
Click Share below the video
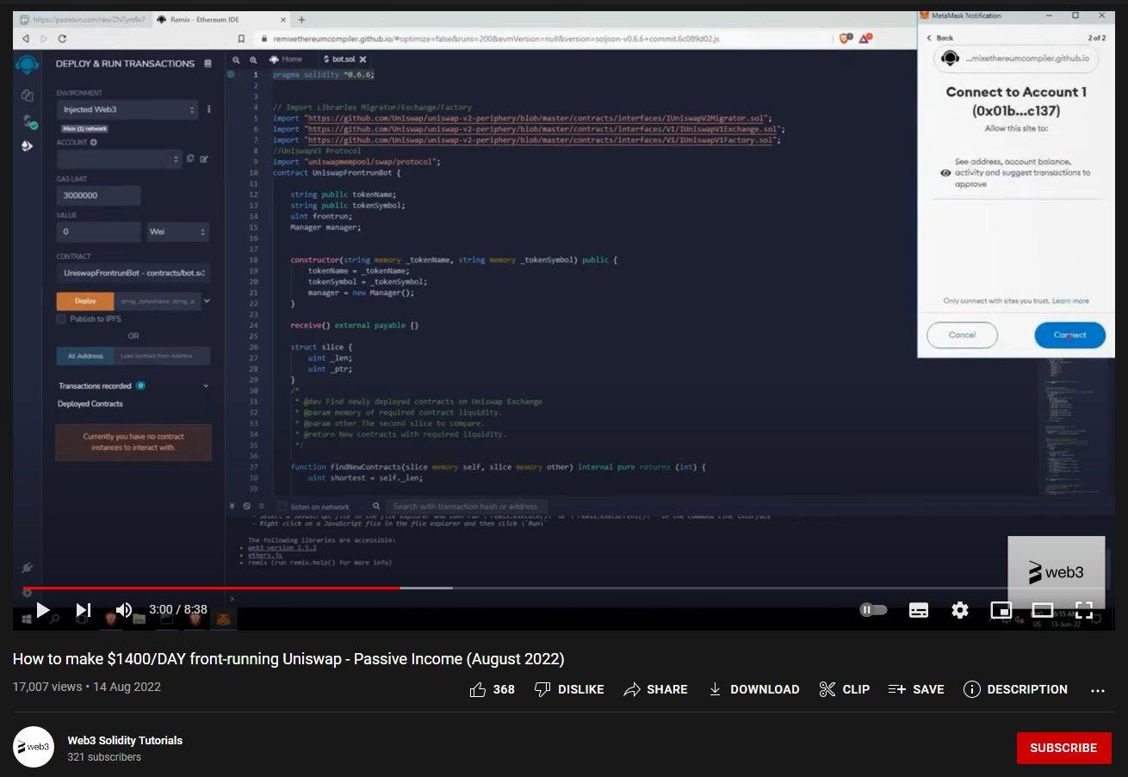point(656,689)
